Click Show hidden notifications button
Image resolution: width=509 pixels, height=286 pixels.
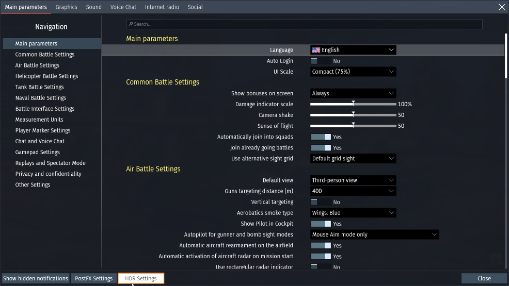coord(36,278)
